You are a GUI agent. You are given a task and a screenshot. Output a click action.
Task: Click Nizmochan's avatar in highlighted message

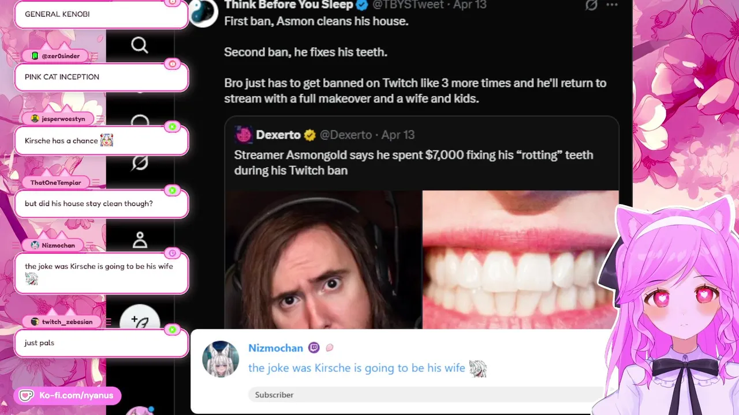[221, 359]
